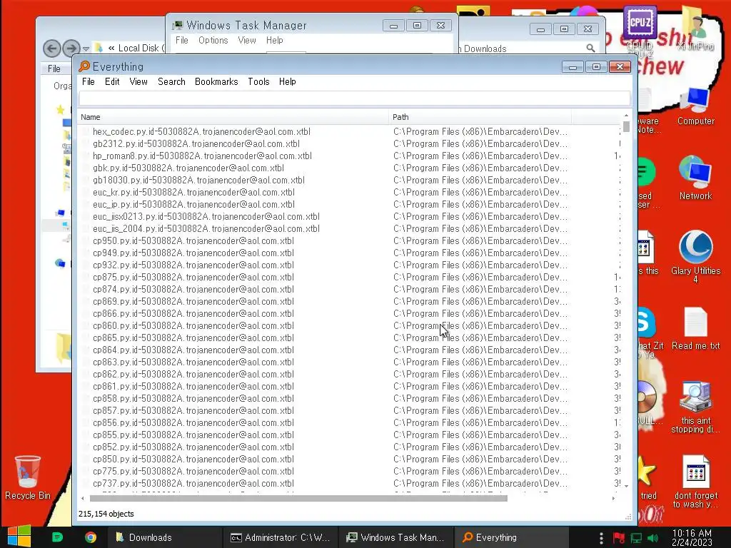The height and width of the screenshot is (548, 731).
Task: Open the Computer desktop icon
Action: [x=695, y=106]
